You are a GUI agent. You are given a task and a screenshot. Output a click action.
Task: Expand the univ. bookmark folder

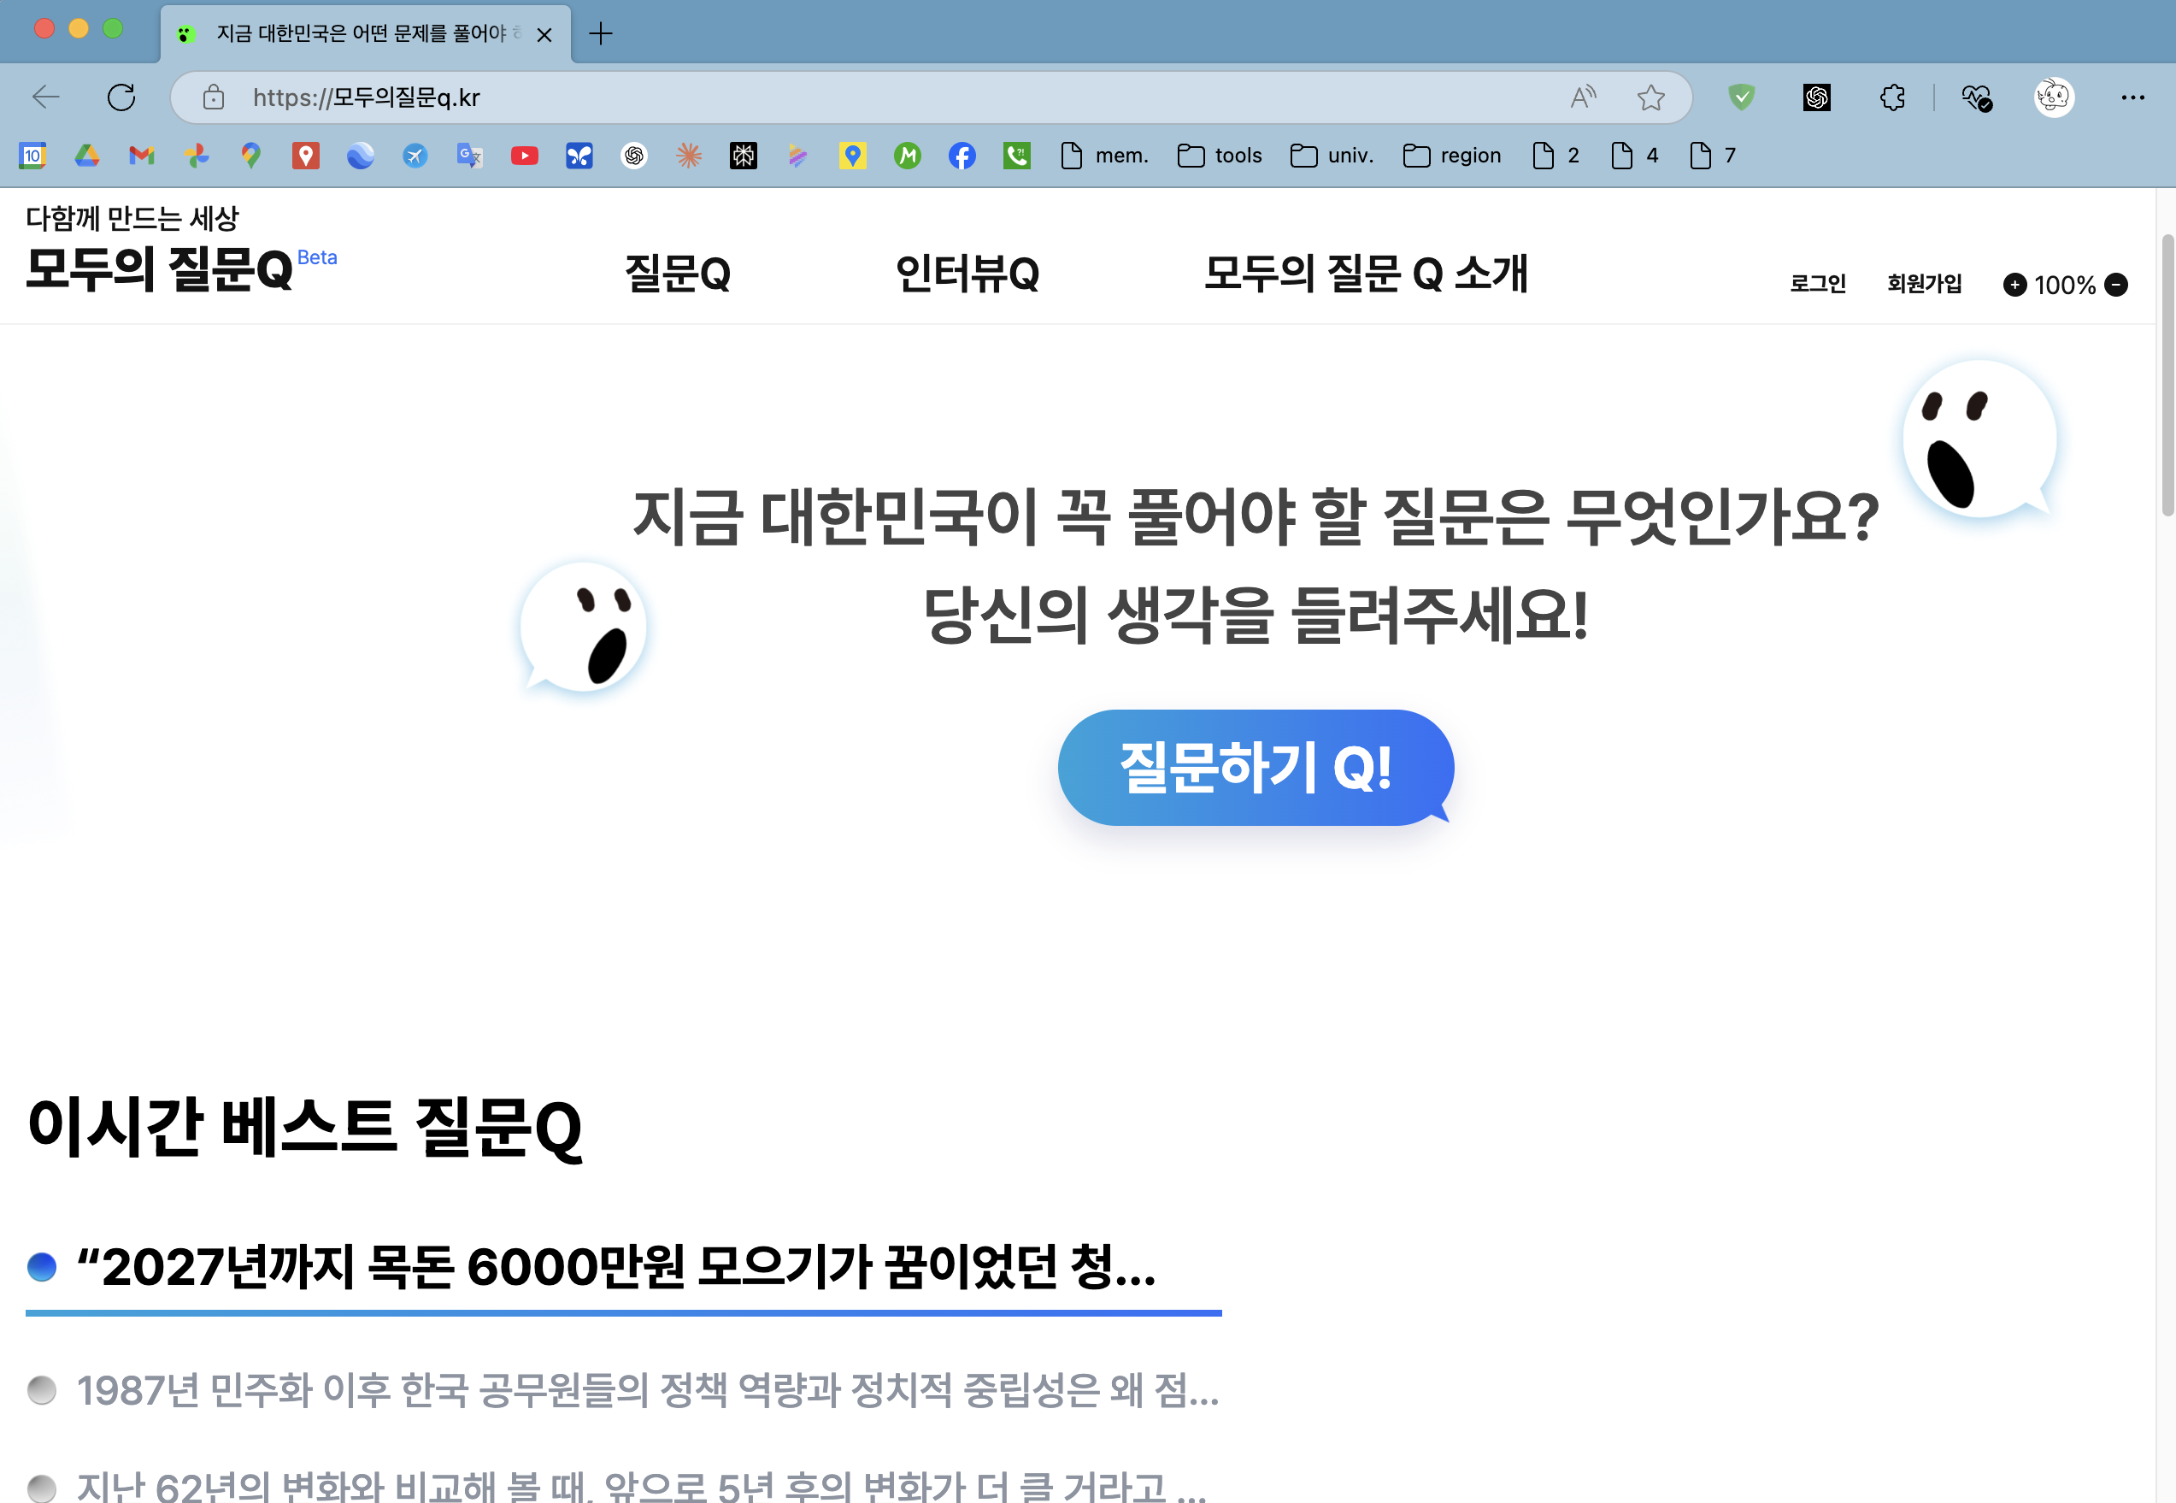click(x=1331, y=156)
